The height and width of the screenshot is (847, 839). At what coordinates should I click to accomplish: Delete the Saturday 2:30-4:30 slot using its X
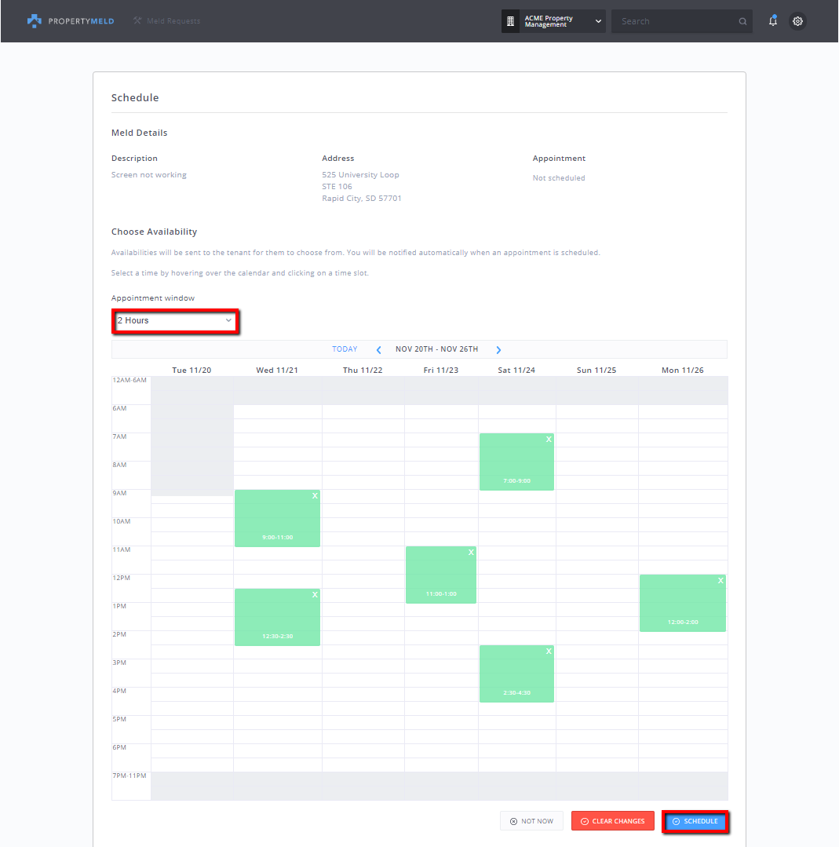(548, 651)
